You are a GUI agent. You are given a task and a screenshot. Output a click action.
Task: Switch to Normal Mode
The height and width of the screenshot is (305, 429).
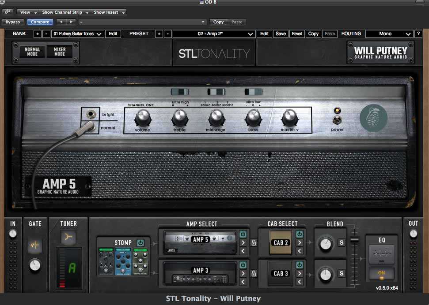coord(32,52)
